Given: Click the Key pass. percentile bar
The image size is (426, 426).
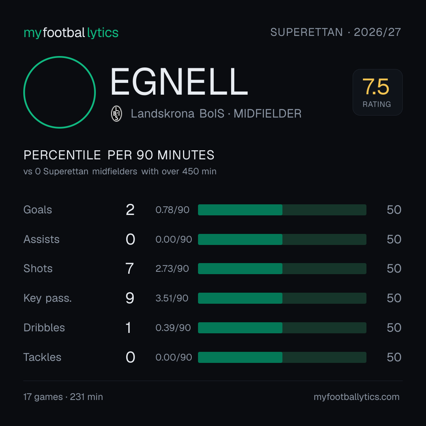Looking at the screenshot, I should click(x=282, y=298).
